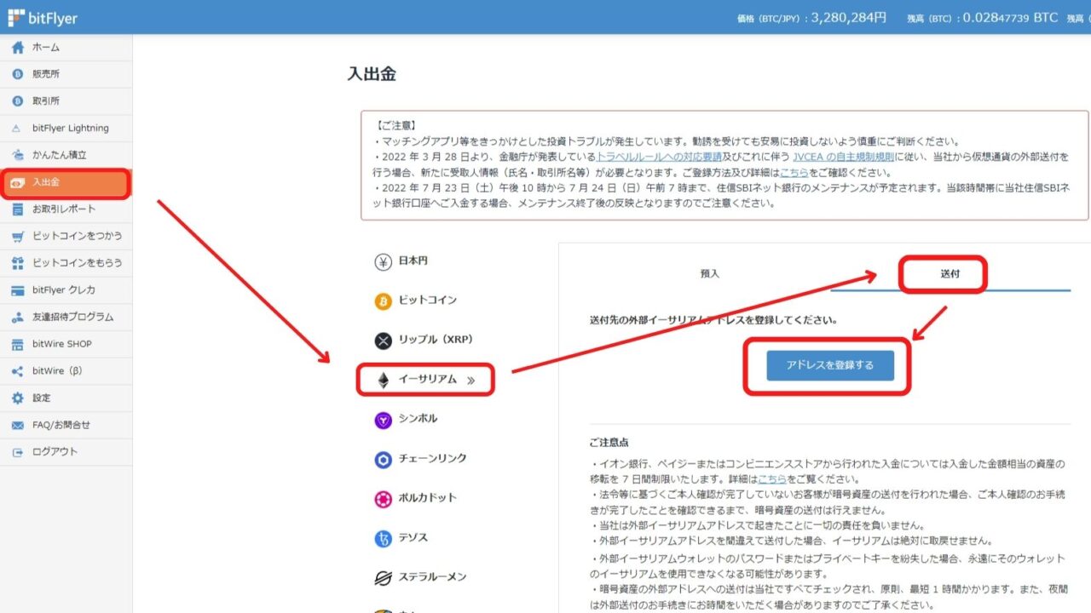Viewport: 1091px width, 613px height.
Task: Click the bitFlyer クレカ card icon
Action: click(17, 290)
